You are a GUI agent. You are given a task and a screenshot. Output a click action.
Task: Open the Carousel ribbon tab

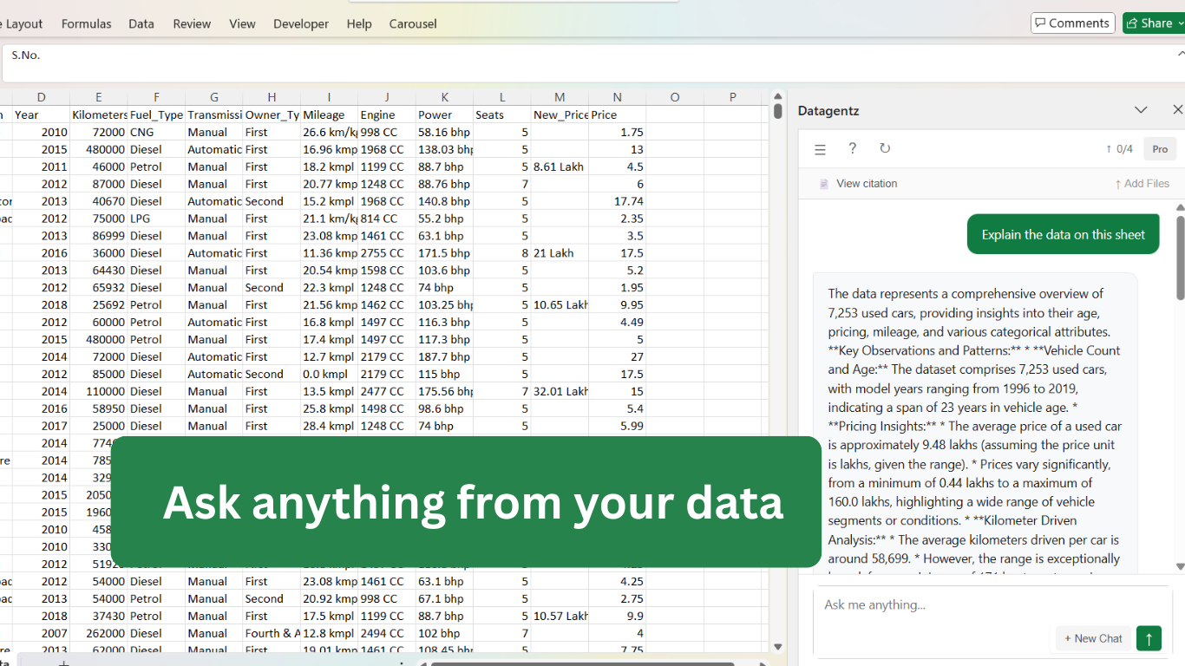[x=412, y=23]
